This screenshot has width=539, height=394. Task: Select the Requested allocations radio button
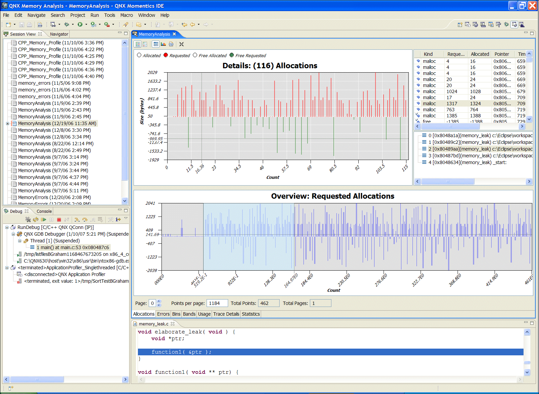pos(165,55)
